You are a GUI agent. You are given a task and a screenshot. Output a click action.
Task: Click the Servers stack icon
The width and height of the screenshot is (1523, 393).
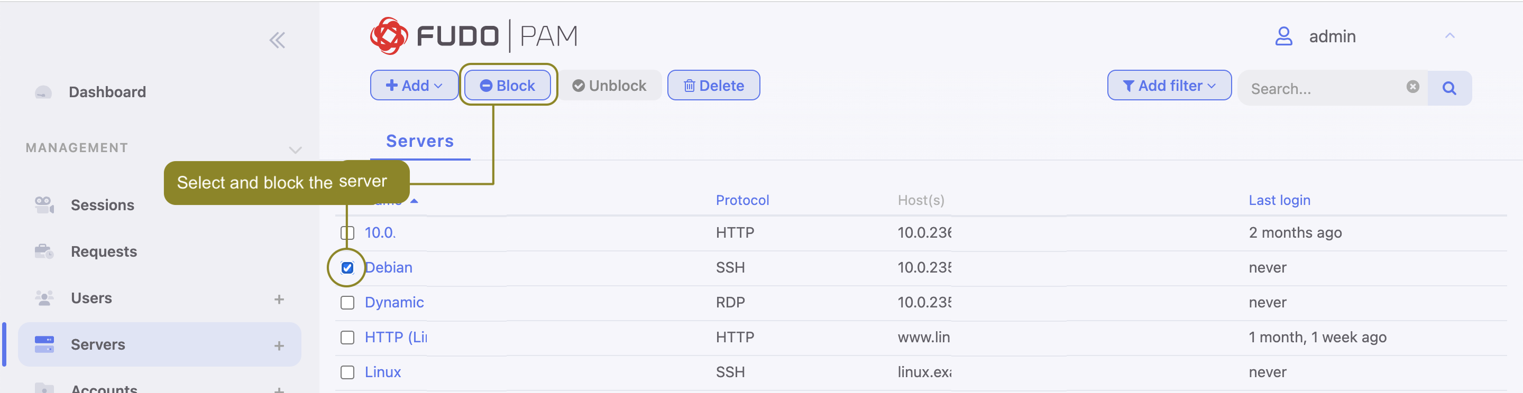pyautogui.click(x=44, y=344)
